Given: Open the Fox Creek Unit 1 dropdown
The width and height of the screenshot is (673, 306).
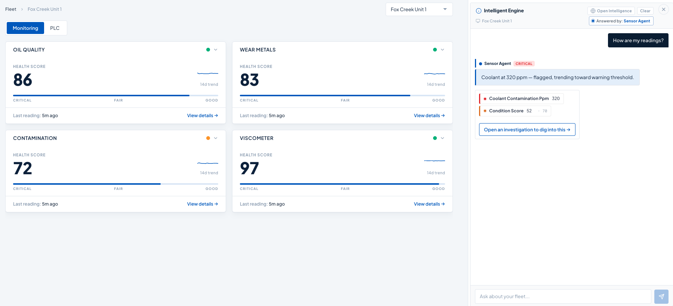Looking at the screenshot, I should click(x=419, y=9).
